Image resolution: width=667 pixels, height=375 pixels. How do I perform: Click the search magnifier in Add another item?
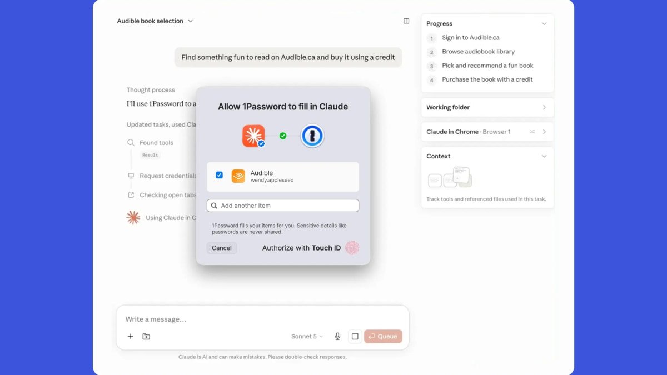[214, 206]
